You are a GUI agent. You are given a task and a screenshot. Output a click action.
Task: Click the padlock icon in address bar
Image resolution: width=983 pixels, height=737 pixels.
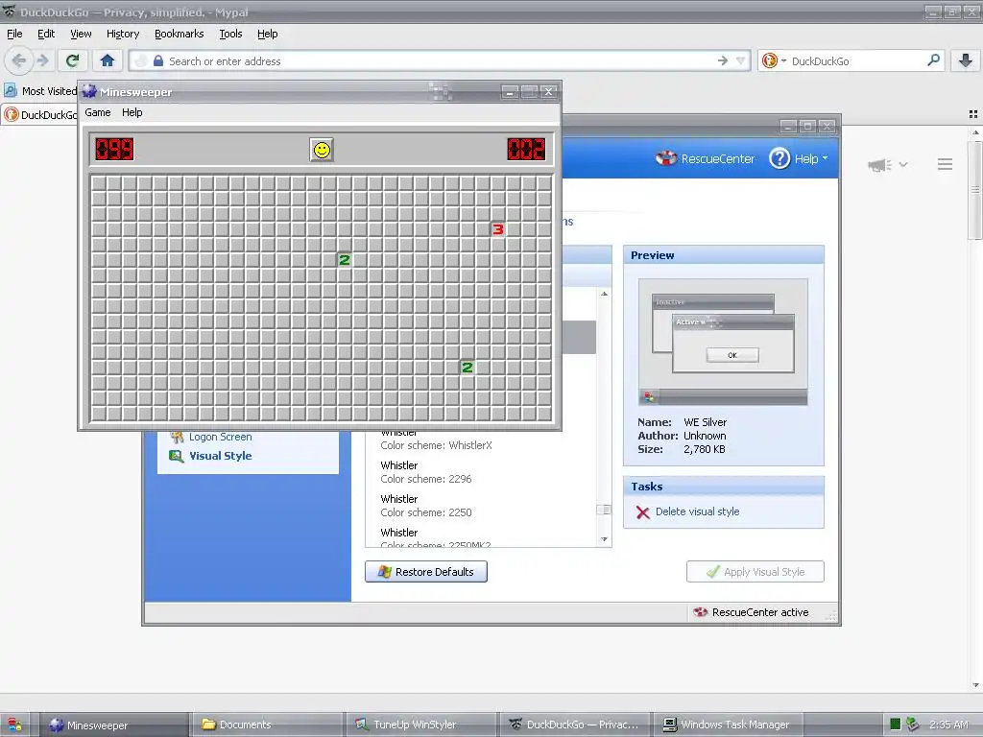click(158, 60)
